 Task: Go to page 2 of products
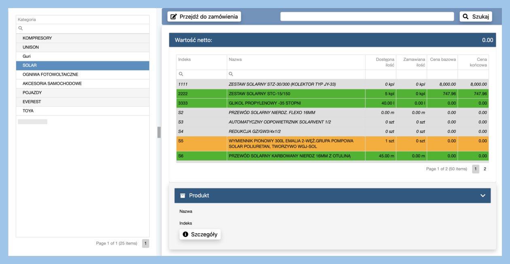(485, 169)
